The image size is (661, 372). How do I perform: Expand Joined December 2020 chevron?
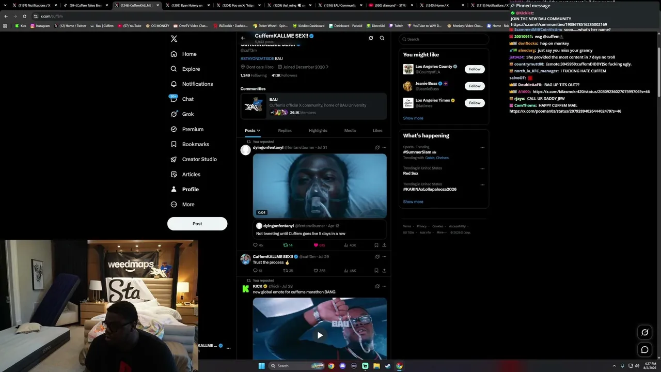(x=327, y=67)
